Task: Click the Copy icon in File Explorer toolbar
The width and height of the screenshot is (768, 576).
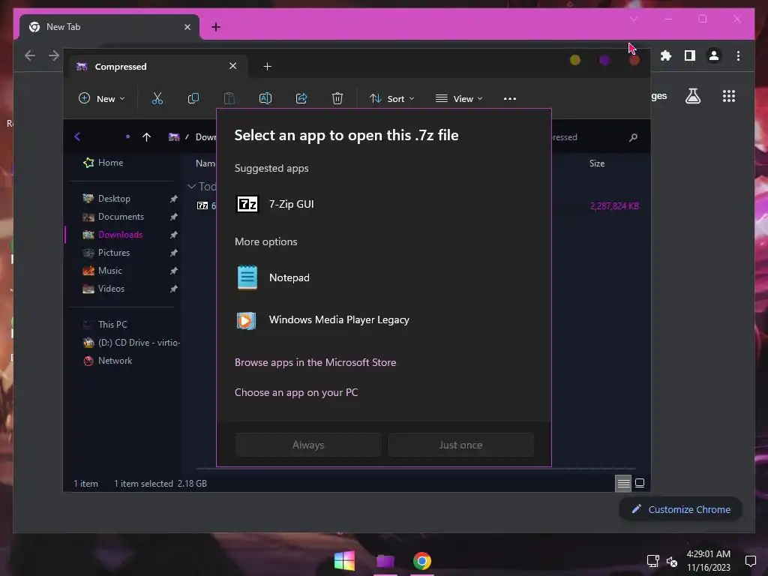Action: coord(193,98)
